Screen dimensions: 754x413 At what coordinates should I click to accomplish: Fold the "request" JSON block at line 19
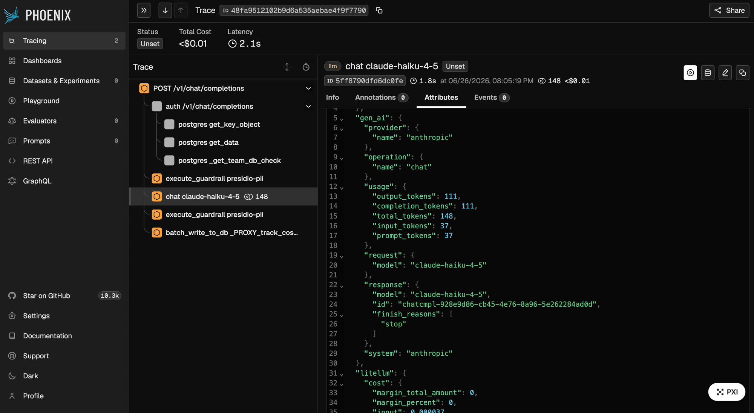pos(342,257)
